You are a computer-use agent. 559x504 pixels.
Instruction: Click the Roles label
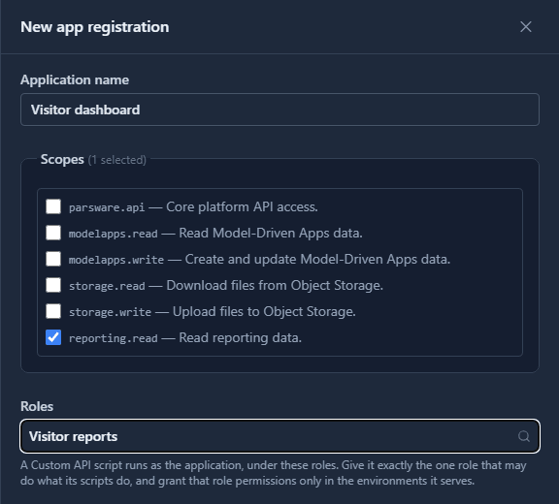coord(37,406)
